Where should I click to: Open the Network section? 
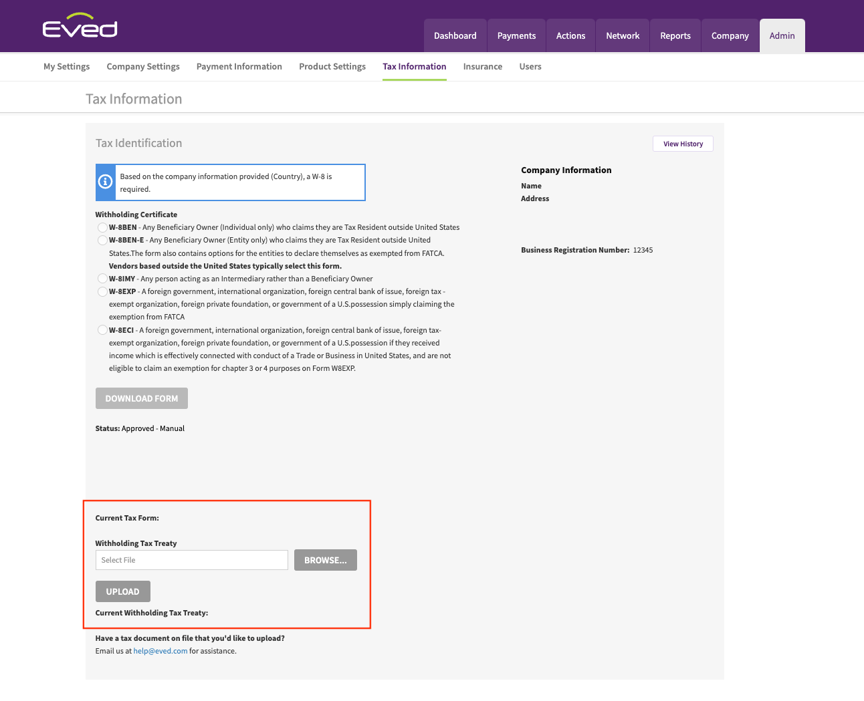click(622, 35)
